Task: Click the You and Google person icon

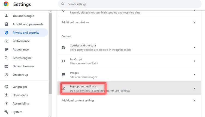Action: 6,16
